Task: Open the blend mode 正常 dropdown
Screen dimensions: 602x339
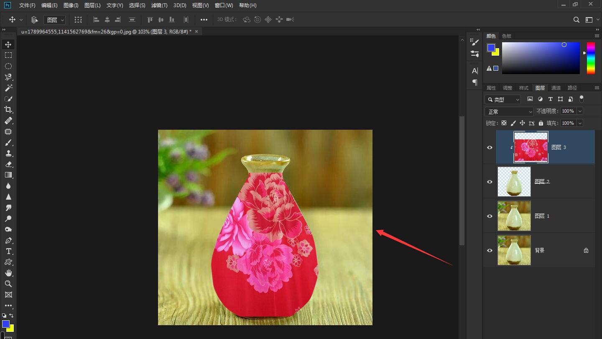Action: [x=509, y=111]
